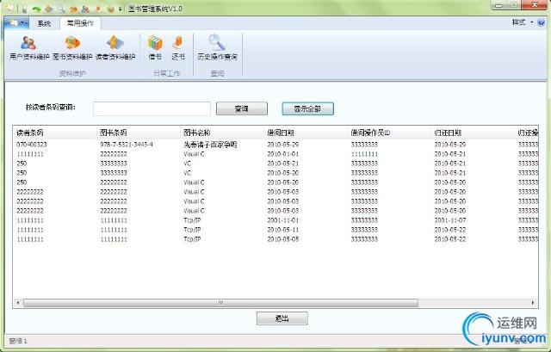Select borrow date cell 2001-11-01
This screenshot has height=352, width=551.
[x=283, y=220]
